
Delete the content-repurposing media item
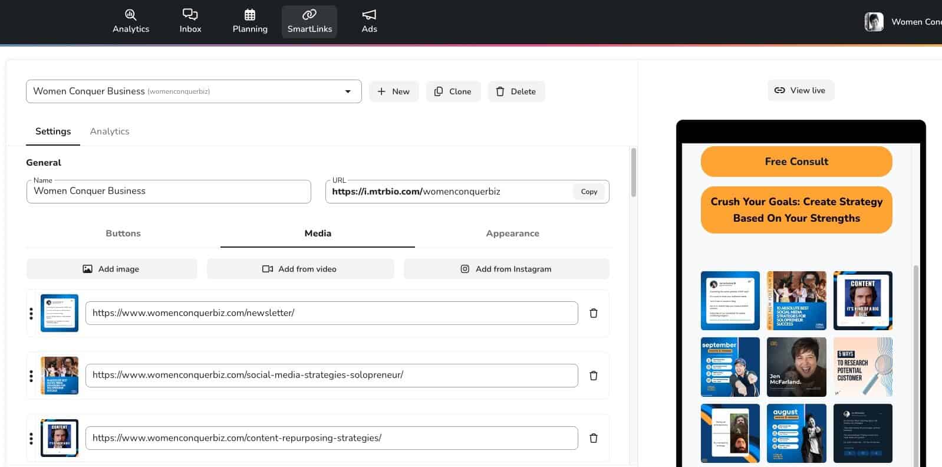click(x=594, y=438)
